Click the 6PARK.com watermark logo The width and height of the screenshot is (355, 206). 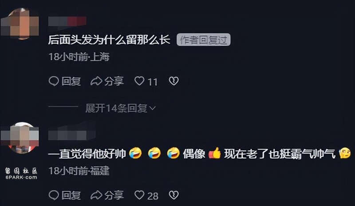coord(21,174)
